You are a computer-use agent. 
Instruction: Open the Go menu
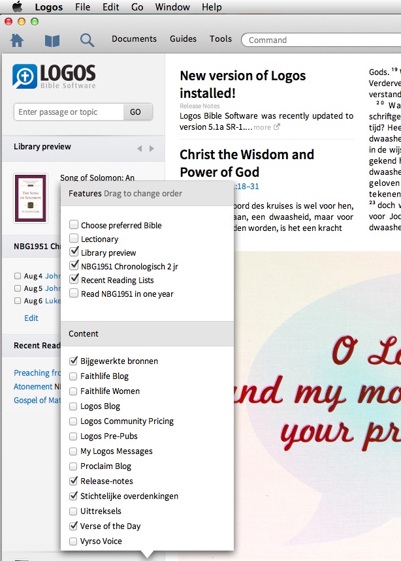click(x=137, y=7)
